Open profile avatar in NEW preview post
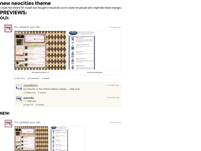201x151 pixels. coord(8,123)
